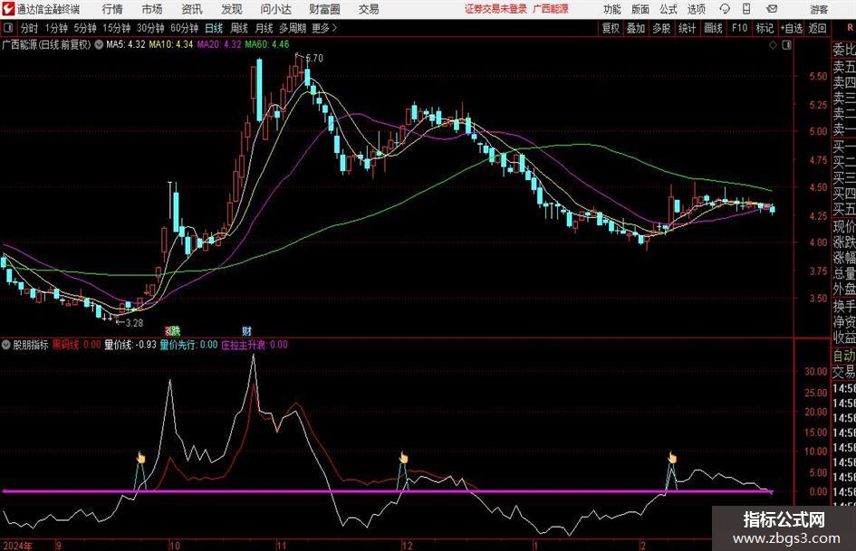Expand the main chart indicator dropdown arrow
Screen dimensions: 856x551
(x=99, y=44)
